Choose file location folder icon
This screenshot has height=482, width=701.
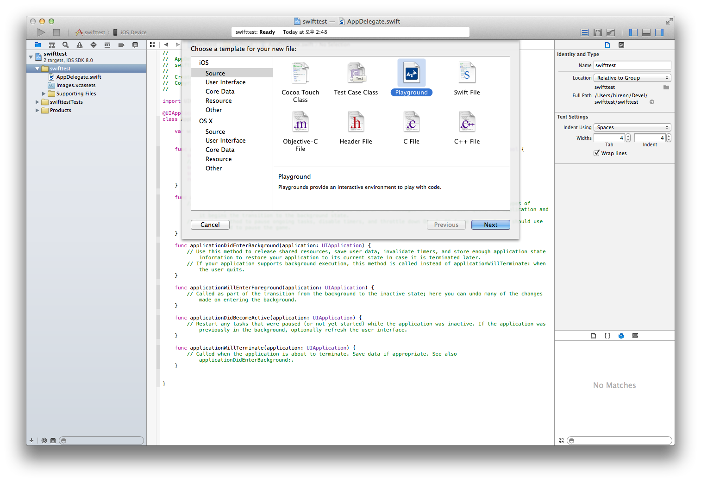click(x=666, y=87)
